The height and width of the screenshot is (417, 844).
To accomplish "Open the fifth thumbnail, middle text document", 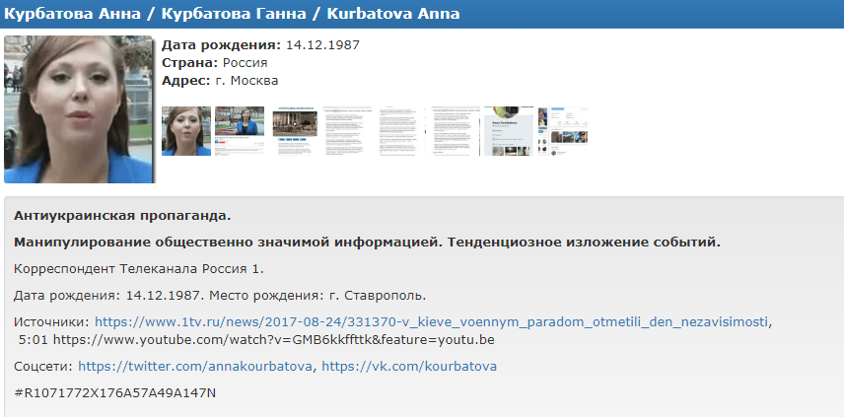I will (400, 129).
